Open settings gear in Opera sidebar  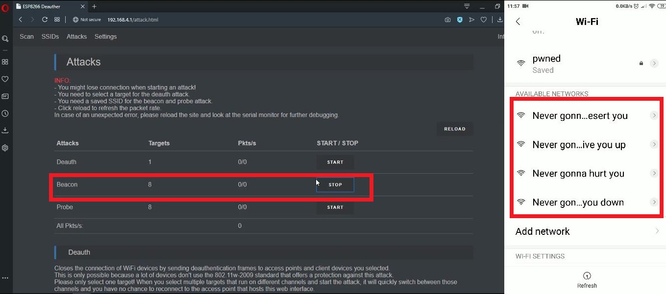[x=5, y=148]
